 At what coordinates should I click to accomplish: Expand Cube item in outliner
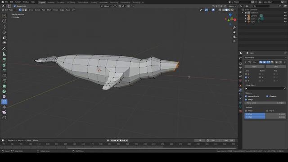(246, 19)
